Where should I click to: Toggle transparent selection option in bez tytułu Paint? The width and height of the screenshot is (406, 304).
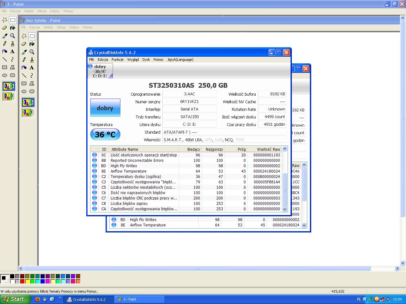[28, 112]
